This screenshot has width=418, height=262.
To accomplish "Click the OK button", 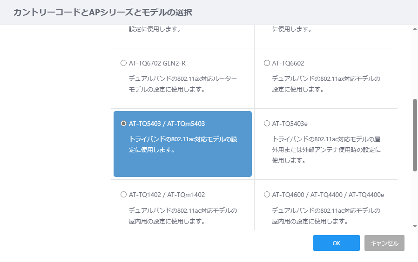I will (337, 243).
